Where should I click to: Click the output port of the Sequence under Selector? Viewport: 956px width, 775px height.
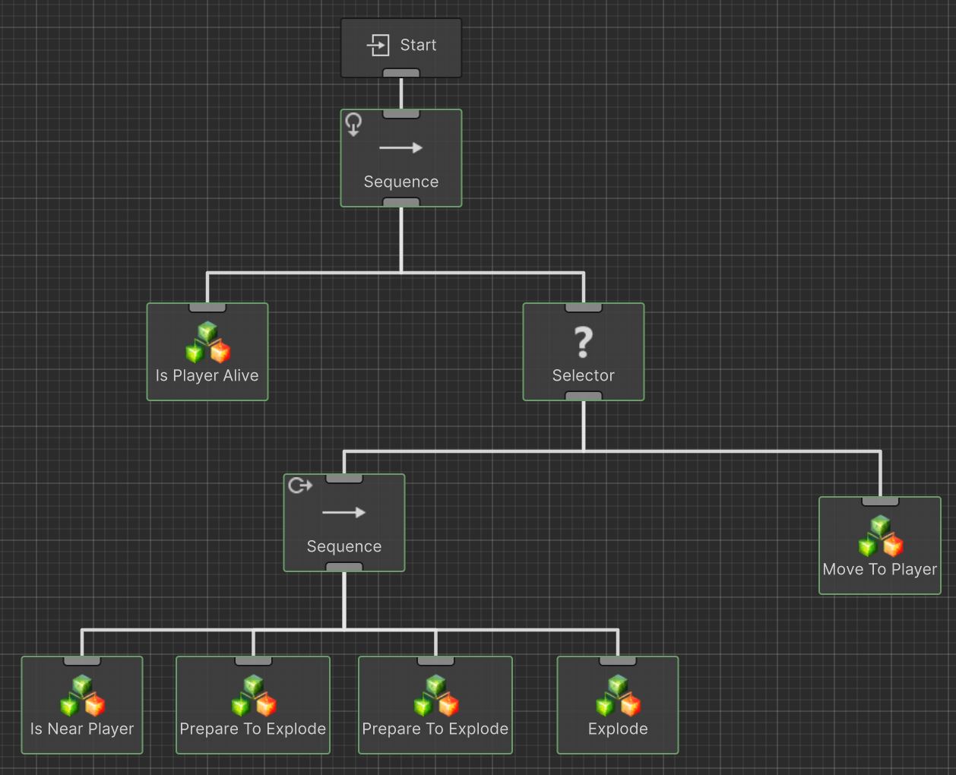click(344, 567)
